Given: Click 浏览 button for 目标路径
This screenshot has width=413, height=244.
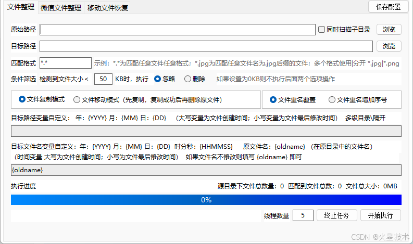Looking at the screenshot, I should 389,46.
